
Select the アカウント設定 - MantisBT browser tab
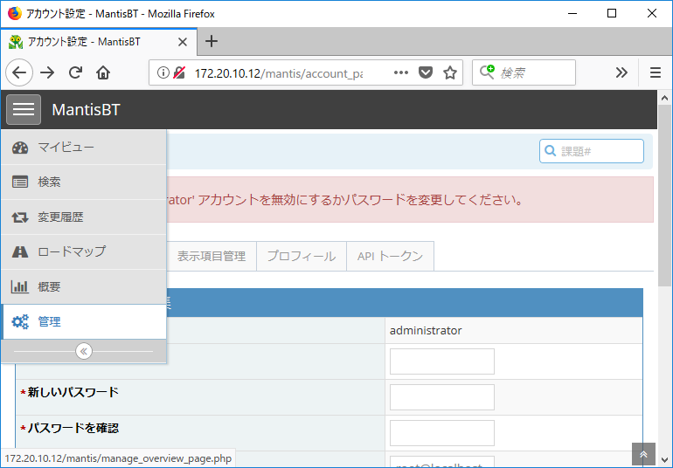click(99, 42)
